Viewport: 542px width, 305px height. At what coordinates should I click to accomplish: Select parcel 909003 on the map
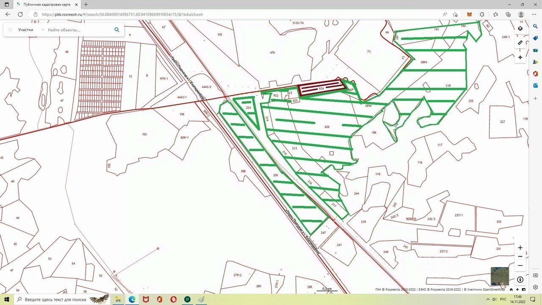[411, 219]
